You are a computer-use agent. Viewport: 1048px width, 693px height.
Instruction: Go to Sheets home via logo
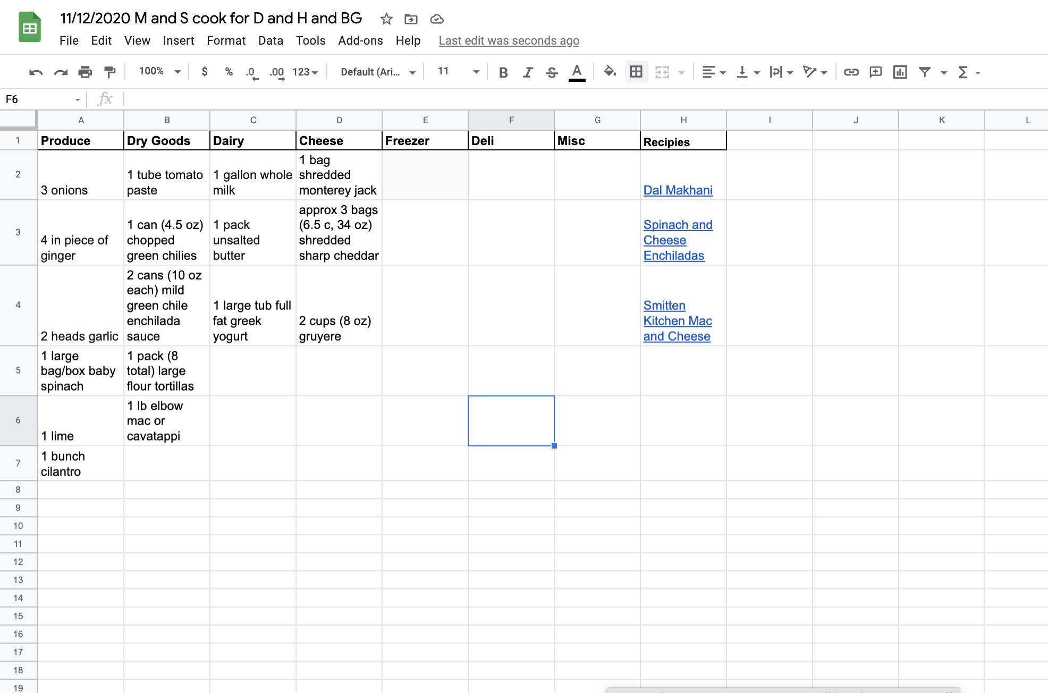[30, 27]
